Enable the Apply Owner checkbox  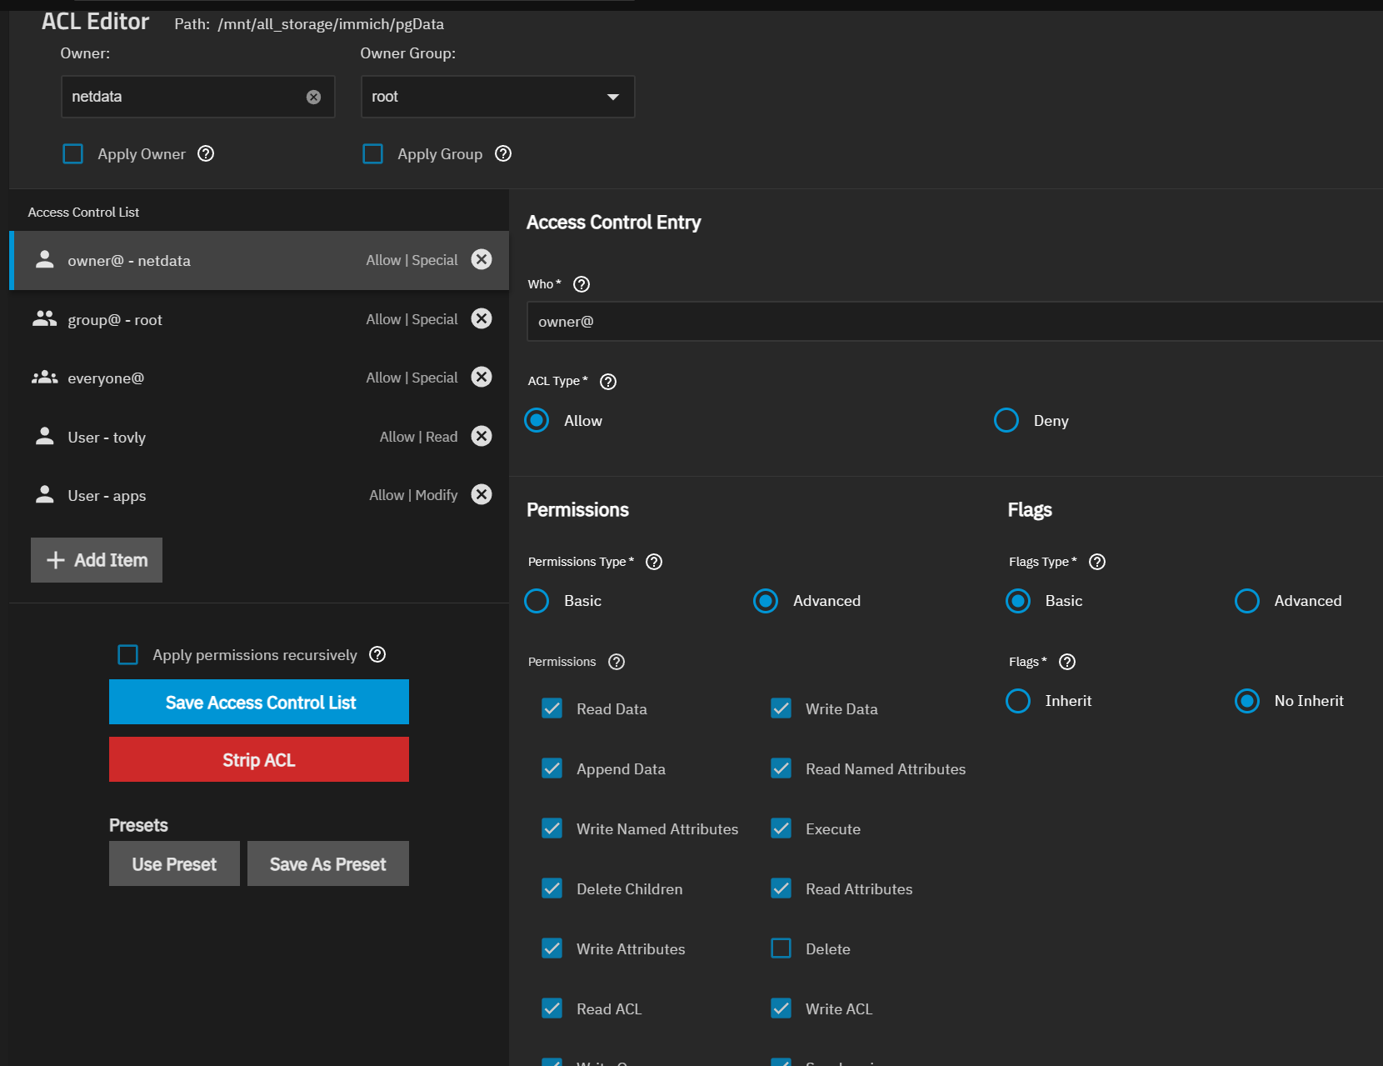(x=73, y=154)
